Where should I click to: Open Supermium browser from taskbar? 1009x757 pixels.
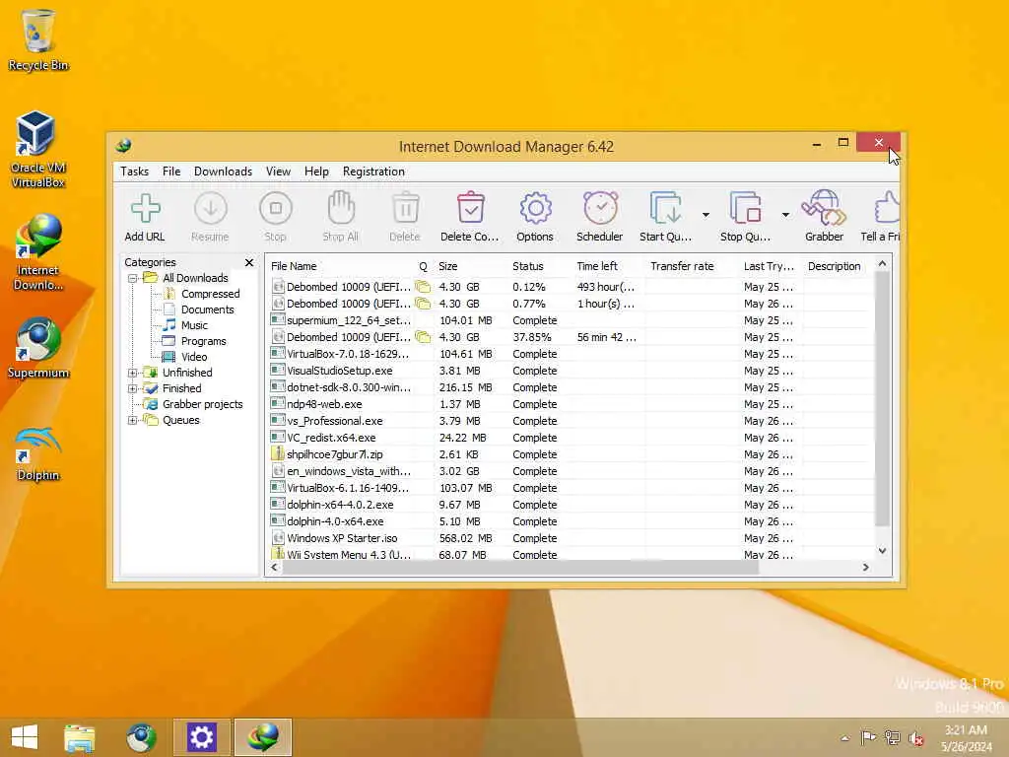click(x=141, y=737)
